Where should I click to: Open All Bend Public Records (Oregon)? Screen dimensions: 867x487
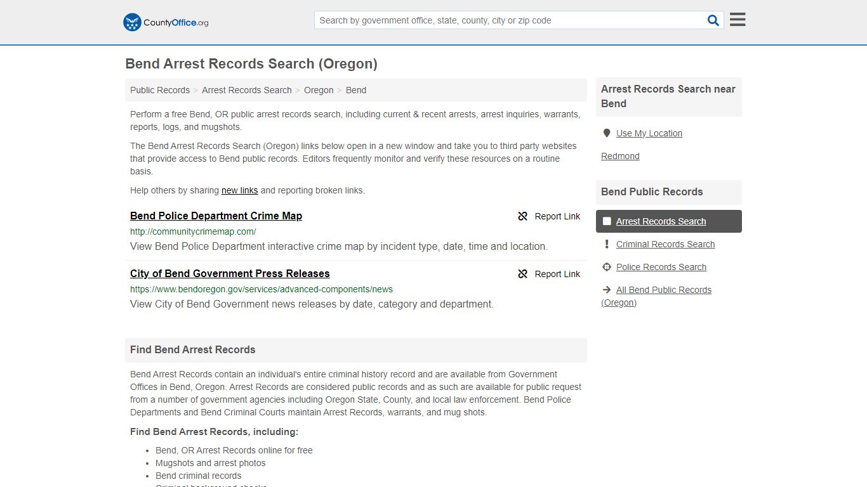click(656, 296)
